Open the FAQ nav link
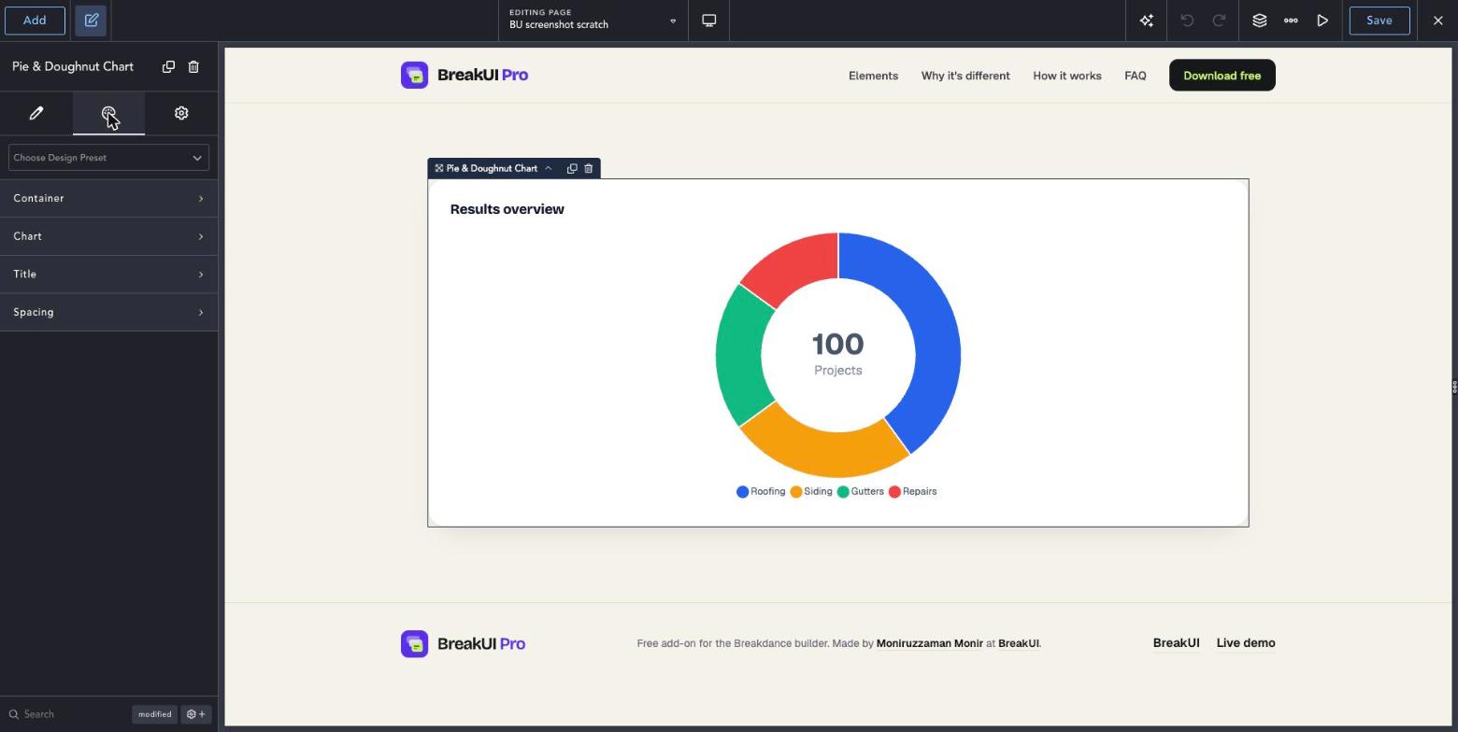Image resolution: width=1458 pixels, height=732 pixels. (1136, 76)
